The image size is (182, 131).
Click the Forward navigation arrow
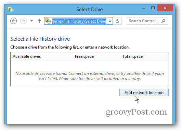(23, 21)
